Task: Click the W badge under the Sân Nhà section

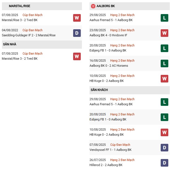Action: pos(77,56)
